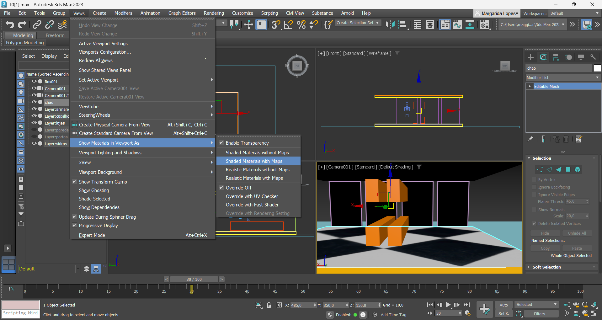Open the Utilities panel wrench icon
The image size is (602, 320).
tap(593, 57)
